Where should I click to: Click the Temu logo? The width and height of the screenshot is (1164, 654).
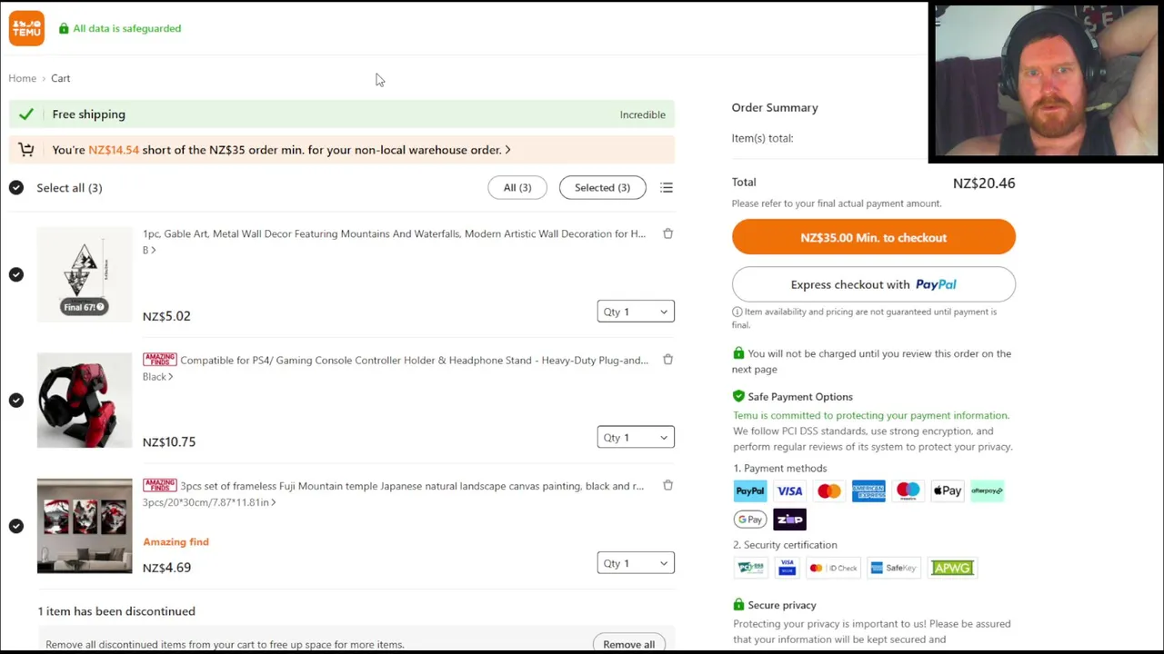[26, 28]
